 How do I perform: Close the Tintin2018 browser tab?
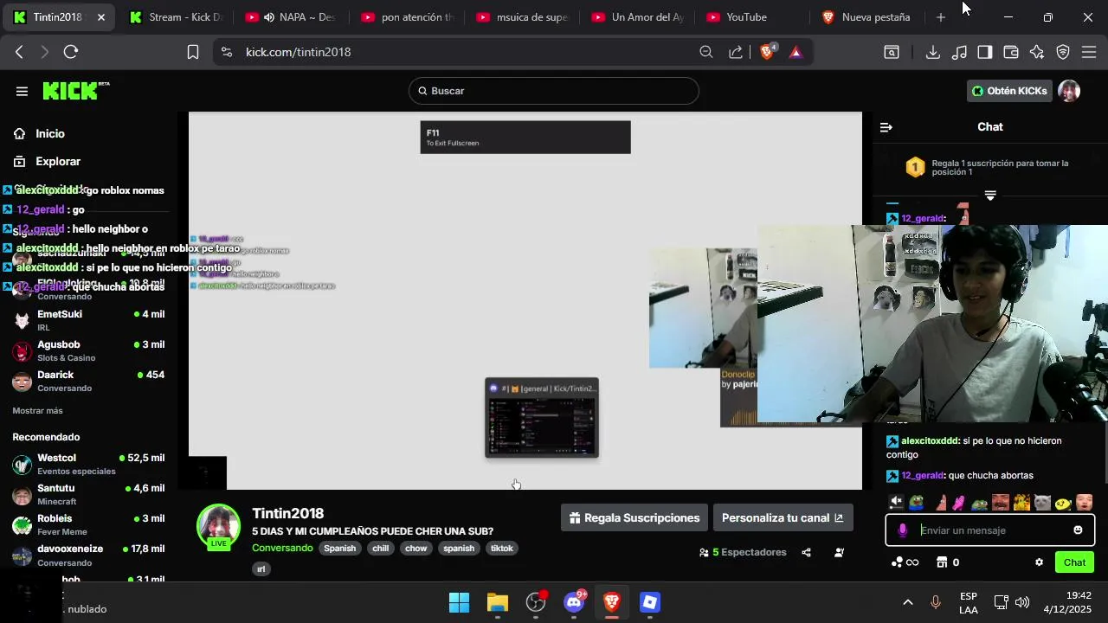point(101,17)
